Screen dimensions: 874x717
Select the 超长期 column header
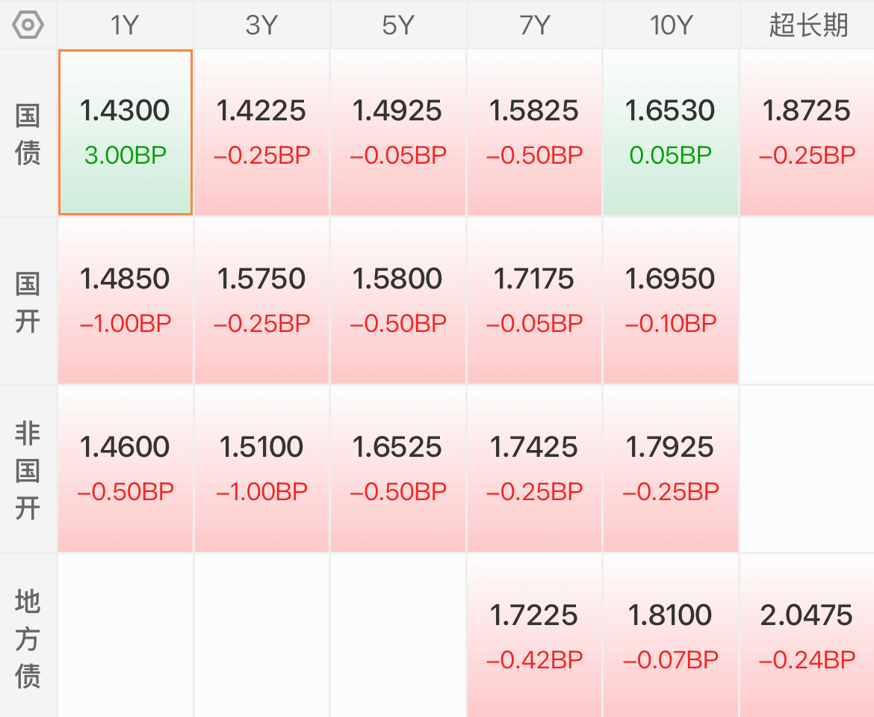[x=808, y=25]
